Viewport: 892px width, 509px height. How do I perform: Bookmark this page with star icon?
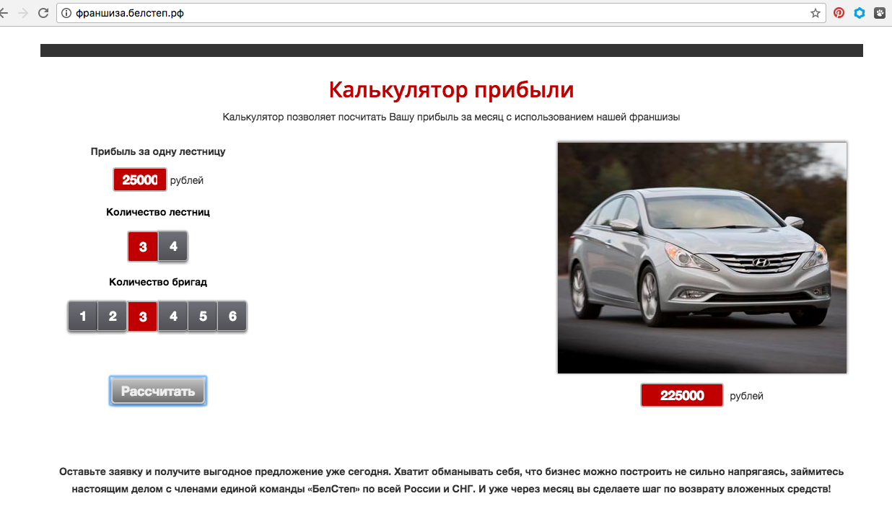click(x=815, y=13)
